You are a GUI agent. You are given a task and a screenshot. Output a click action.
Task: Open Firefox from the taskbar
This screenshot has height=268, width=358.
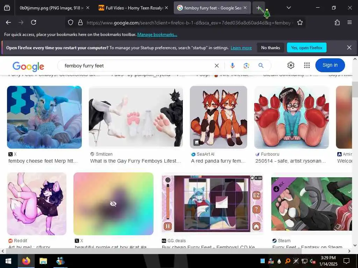(x=26, y=261)
